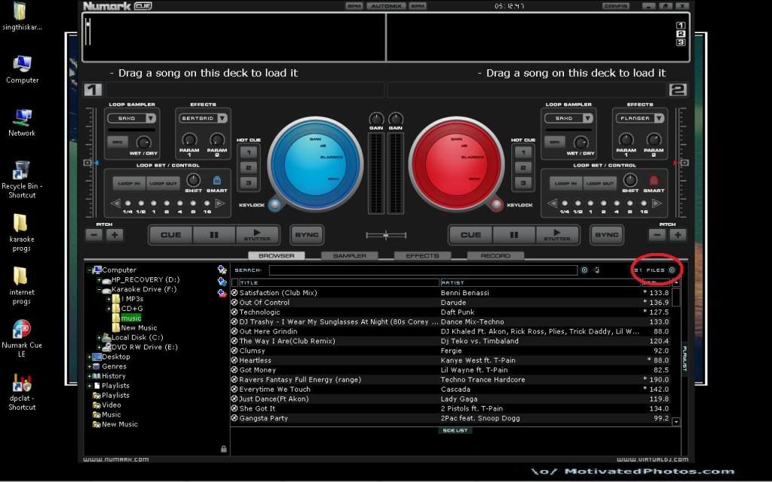Double loop with deck 1 right arrow
The image size is (772, 482).
pyautogui.click(x=219, y=203)
